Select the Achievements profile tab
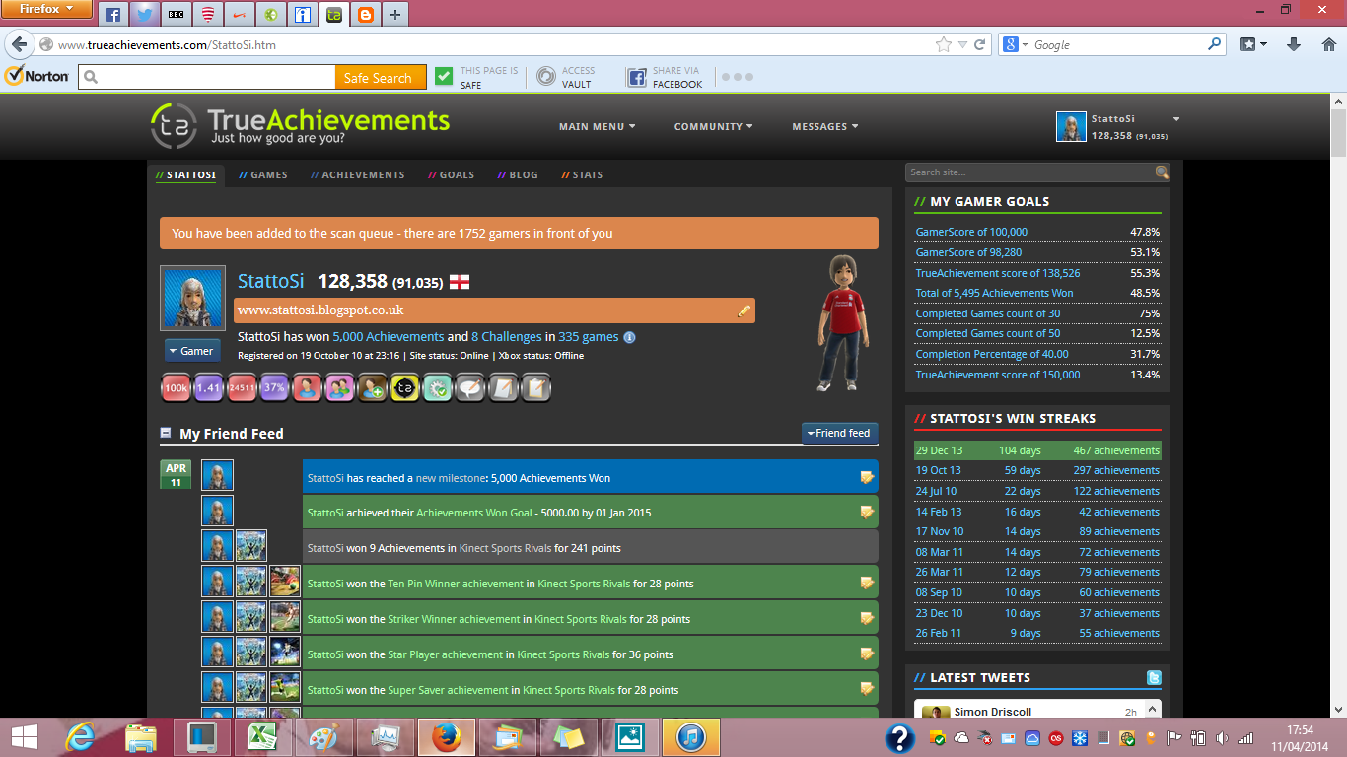Screen dimensions: 1347x757 [358, 174]
